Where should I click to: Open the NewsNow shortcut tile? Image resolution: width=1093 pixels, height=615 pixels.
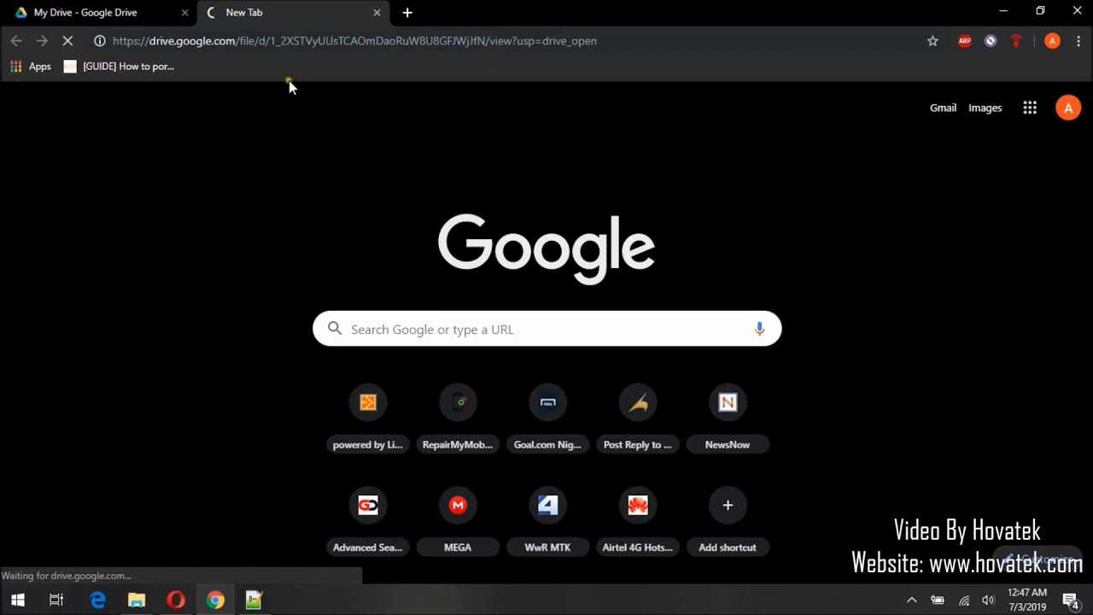point(728,419)
